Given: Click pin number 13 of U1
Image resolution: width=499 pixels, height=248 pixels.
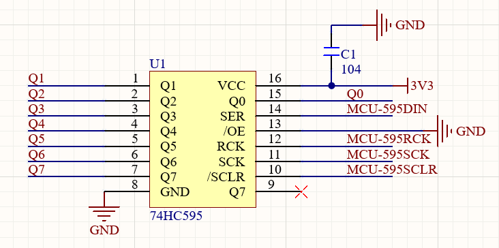Looking at the screenshot, I should click(x=275, y=124).
